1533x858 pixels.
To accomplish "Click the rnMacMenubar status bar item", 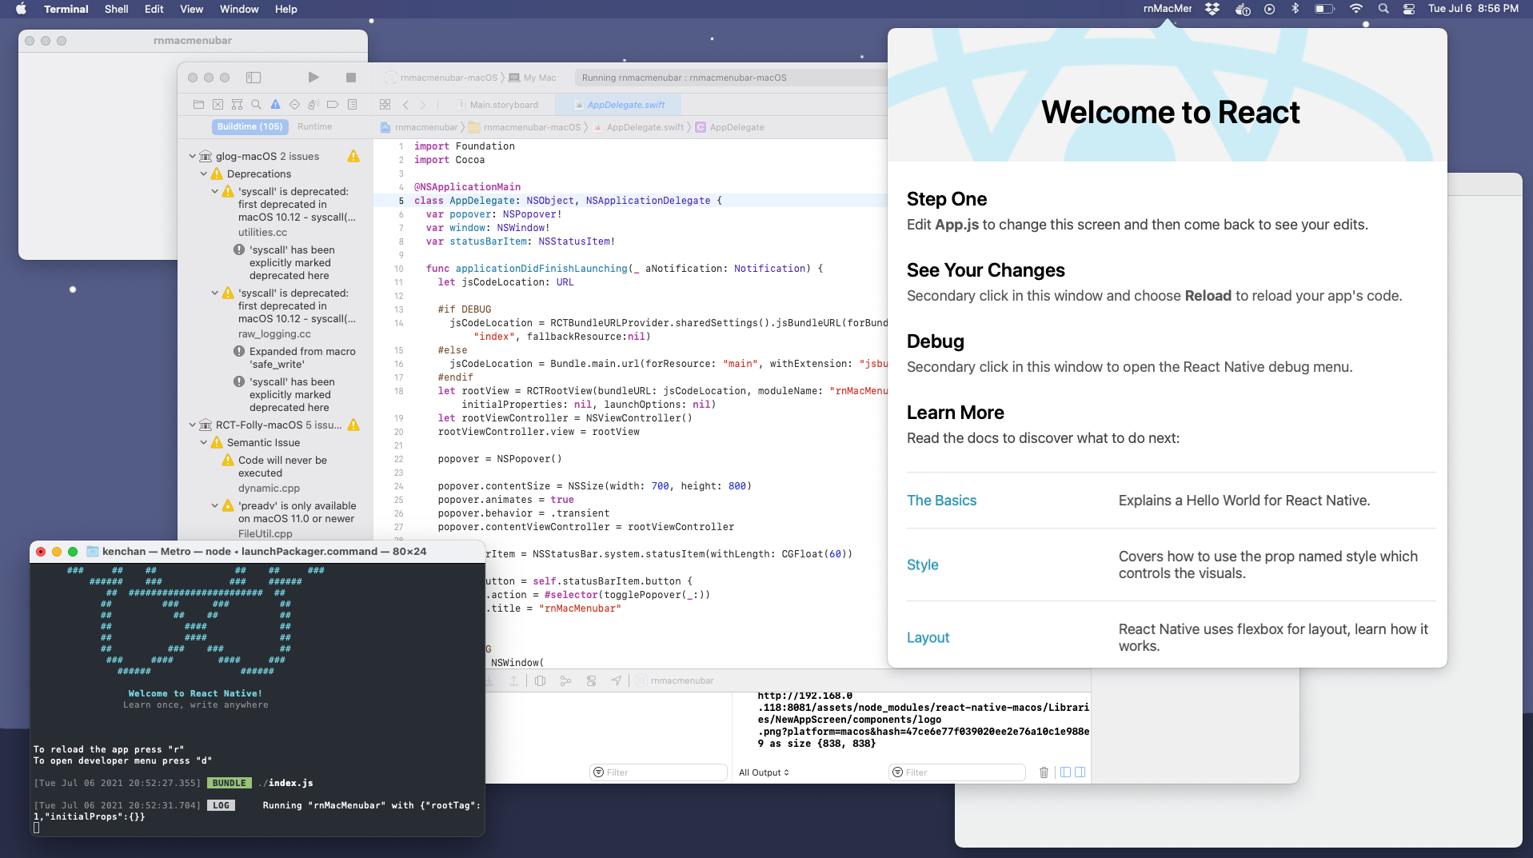I will click(x=1168, y=9).
